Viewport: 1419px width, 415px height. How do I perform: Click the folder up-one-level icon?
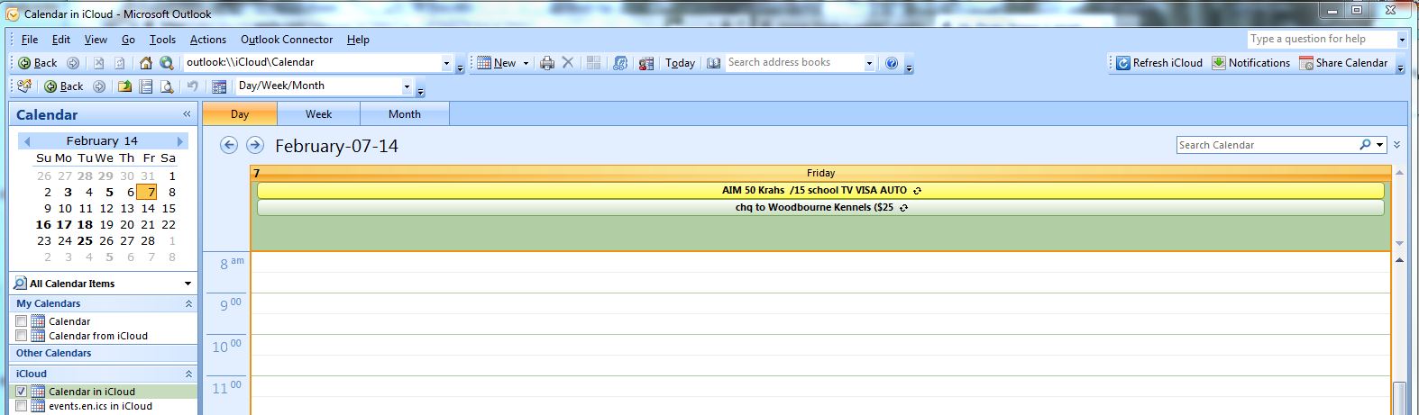coord(124,86)
